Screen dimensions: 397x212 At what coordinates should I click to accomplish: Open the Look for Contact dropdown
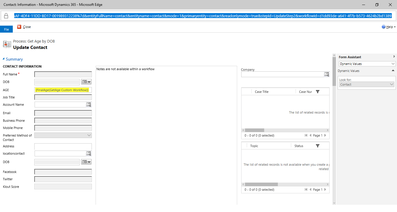[367, 84]
